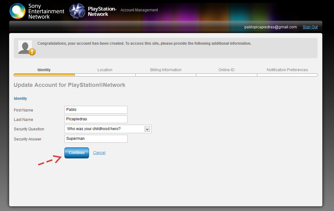Click the Sony Entertainment Network orb logo
Viewport: 334px width, 211px height.
(x=17, y=11)
